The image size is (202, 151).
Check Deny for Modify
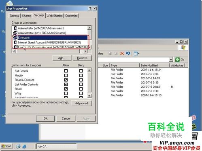click(x=81, y=75)
